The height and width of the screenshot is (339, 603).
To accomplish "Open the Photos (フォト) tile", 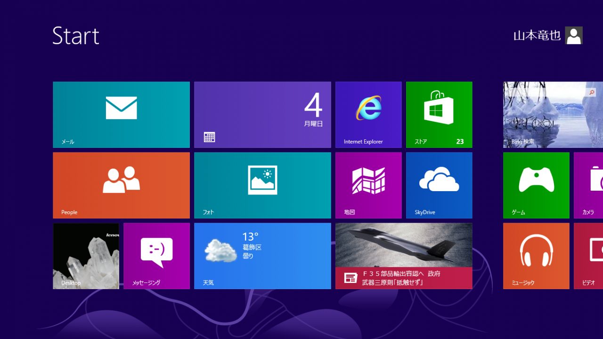I will point(262,185).
